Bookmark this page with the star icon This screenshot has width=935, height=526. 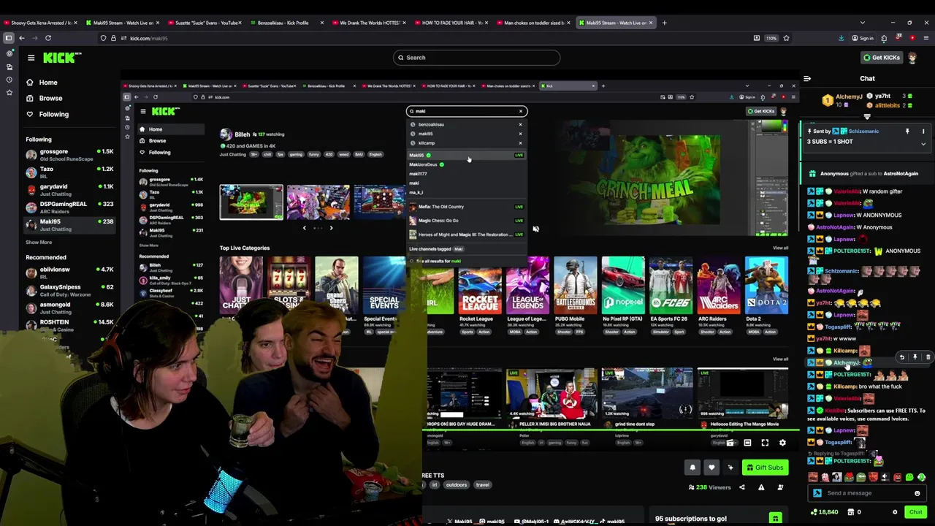[x=786, y=38]
